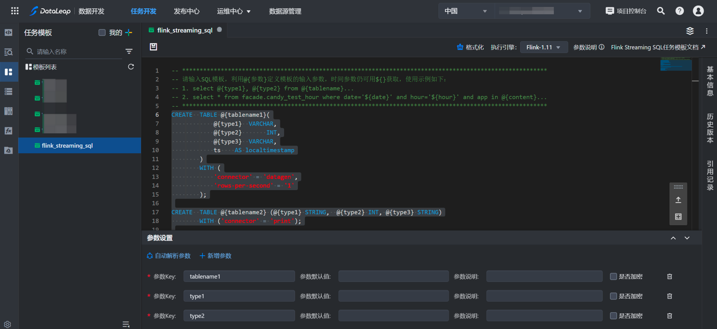Open the user account avatar

(699, 11)
